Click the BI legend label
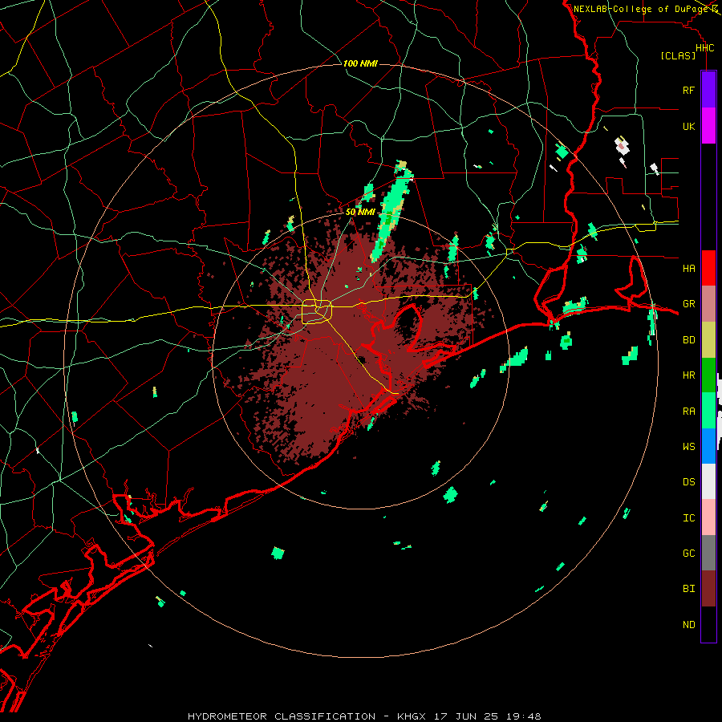722x722 pixels. pos(688,589)
